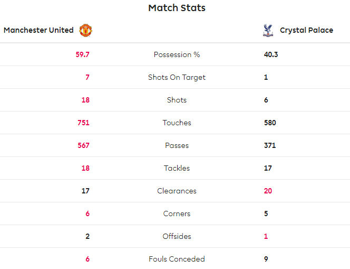Viewport: 350px width, 269px height.
Task: Select Crystal Palace's 371 passes value
Action: click(x=270, y=145)
